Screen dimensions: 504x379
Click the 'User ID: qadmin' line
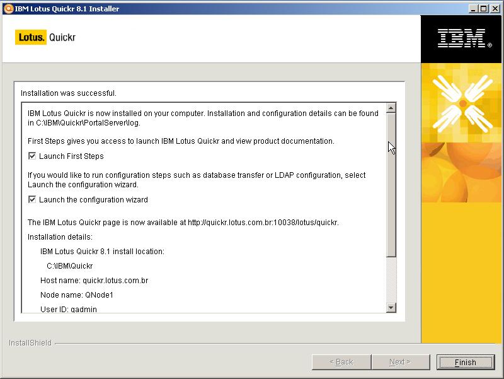(69, 309)
